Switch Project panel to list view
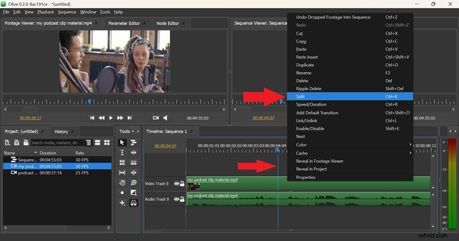The image size is (459, 241). [98, 143]
